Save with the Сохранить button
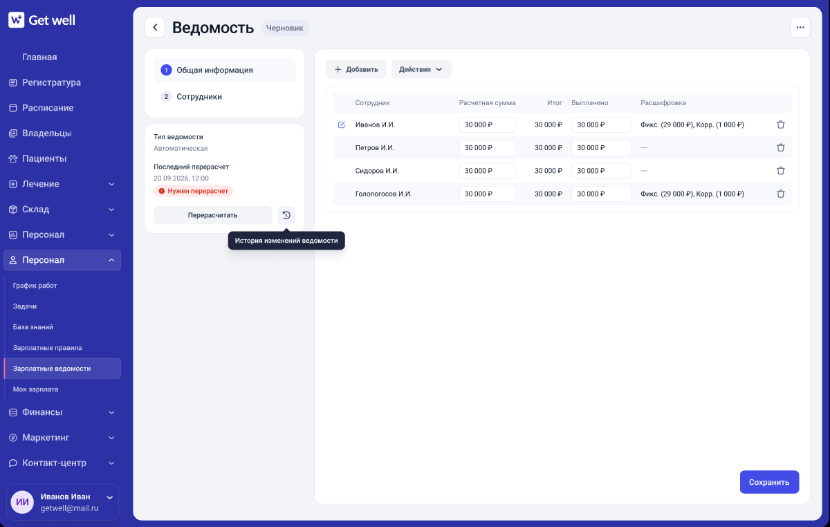The height and width of the screenshot is (527, 830). [770, 482]
